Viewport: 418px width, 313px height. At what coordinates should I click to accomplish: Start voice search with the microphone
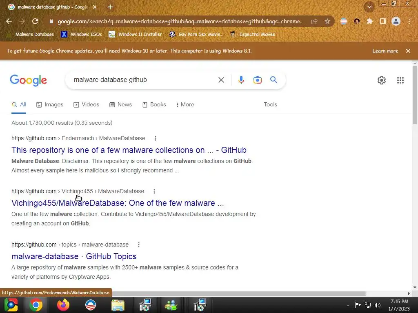tap(241, 80)
